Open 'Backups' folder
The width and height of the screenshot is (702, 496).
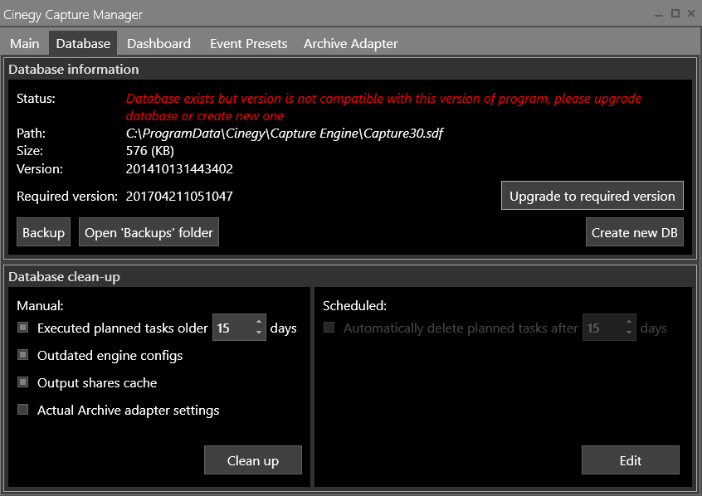click(x=149, y=232)
